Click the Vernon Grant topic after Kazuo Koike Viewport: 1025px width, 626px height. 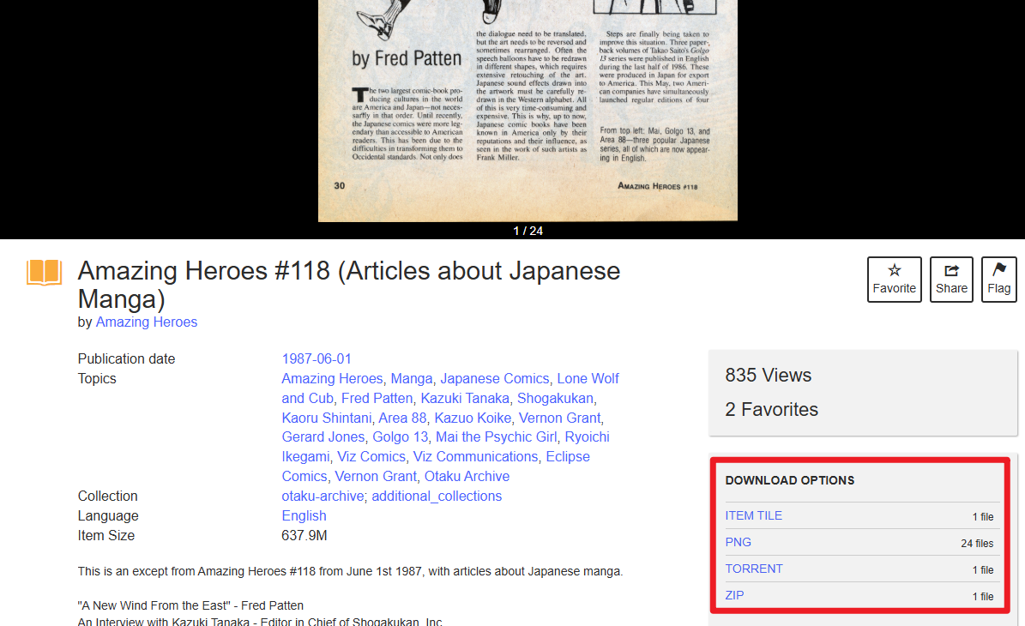point(559,418)
